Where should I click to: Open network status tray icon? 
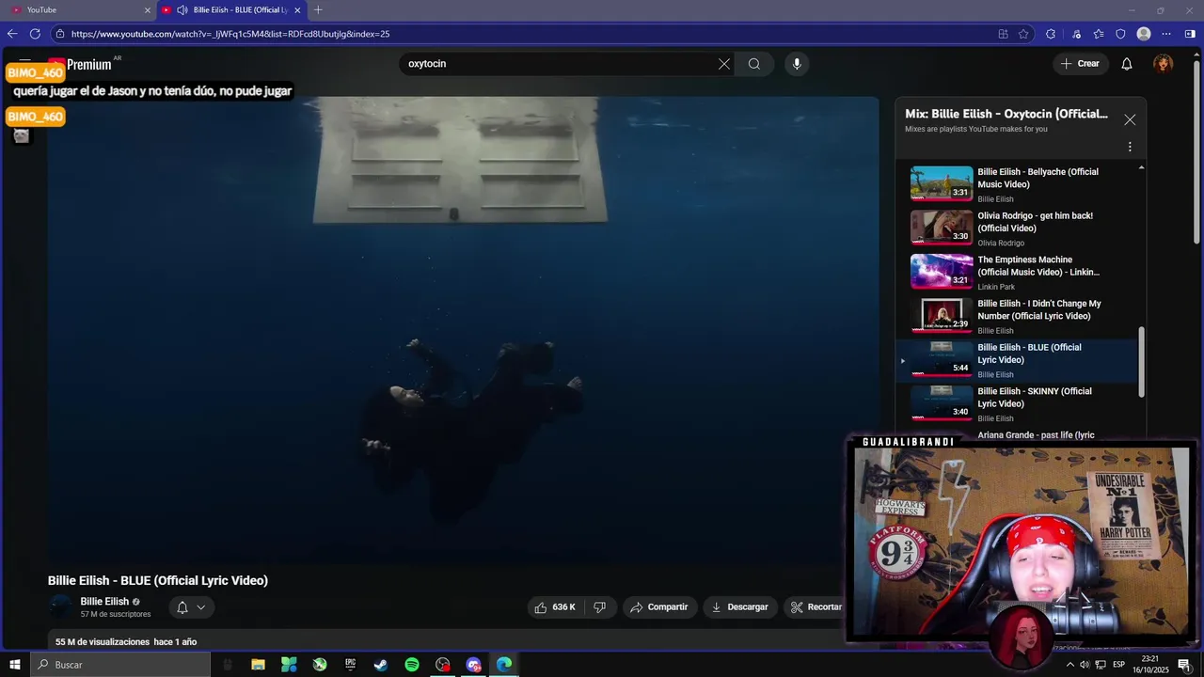coord(1101,665)
